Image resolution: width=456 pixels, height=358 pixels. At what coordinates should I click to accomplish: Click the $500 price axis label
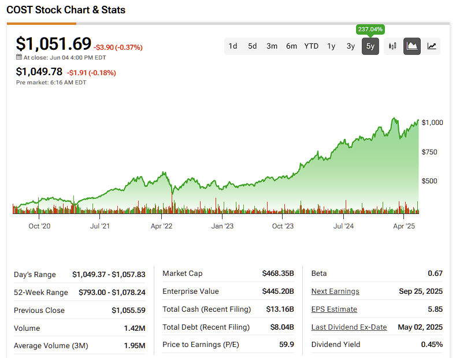pyautogui.click(x=429, y=181)
